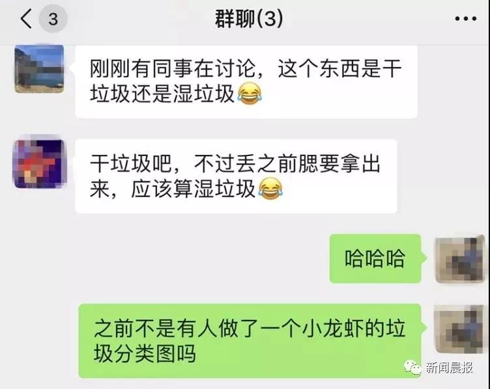Image resolution: width=490 pixels, height=389 pixels.
Task: Tap the text 这个东西是干 in first bubble
Action: click(x=339, y=68)
